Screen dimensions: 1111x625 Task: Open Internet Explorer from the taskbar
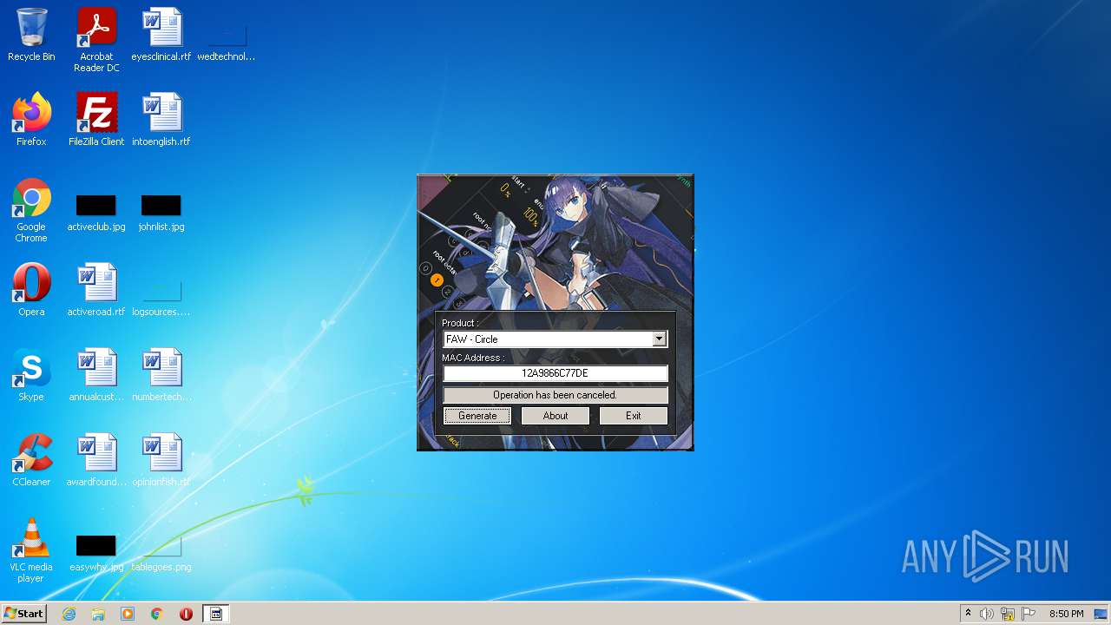click(69, 614)
